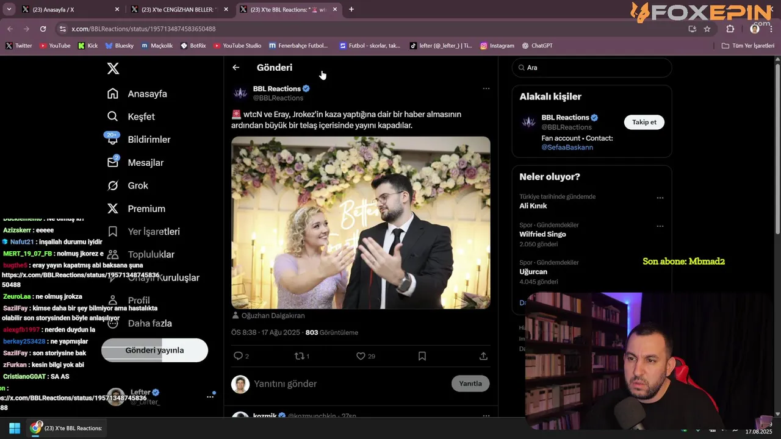The width and height of the screenshot is (781, 439).
Task: Open Lefter account menu three dots
Action: click(210, 396)
